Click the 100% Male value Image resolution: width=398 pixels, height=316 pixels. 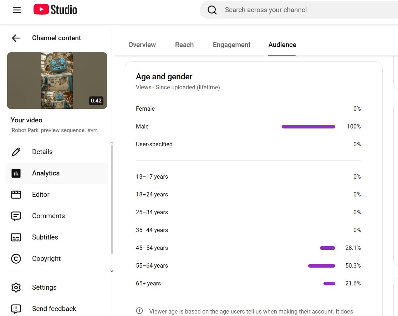353,126
